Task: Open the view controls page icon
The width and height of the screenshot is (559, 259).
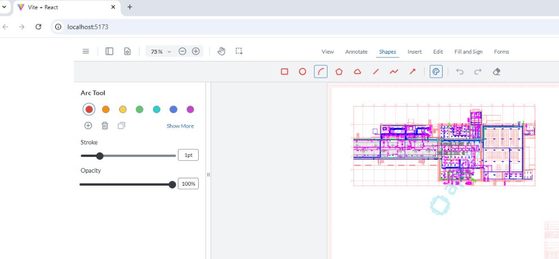Action: tap(127, 51)
